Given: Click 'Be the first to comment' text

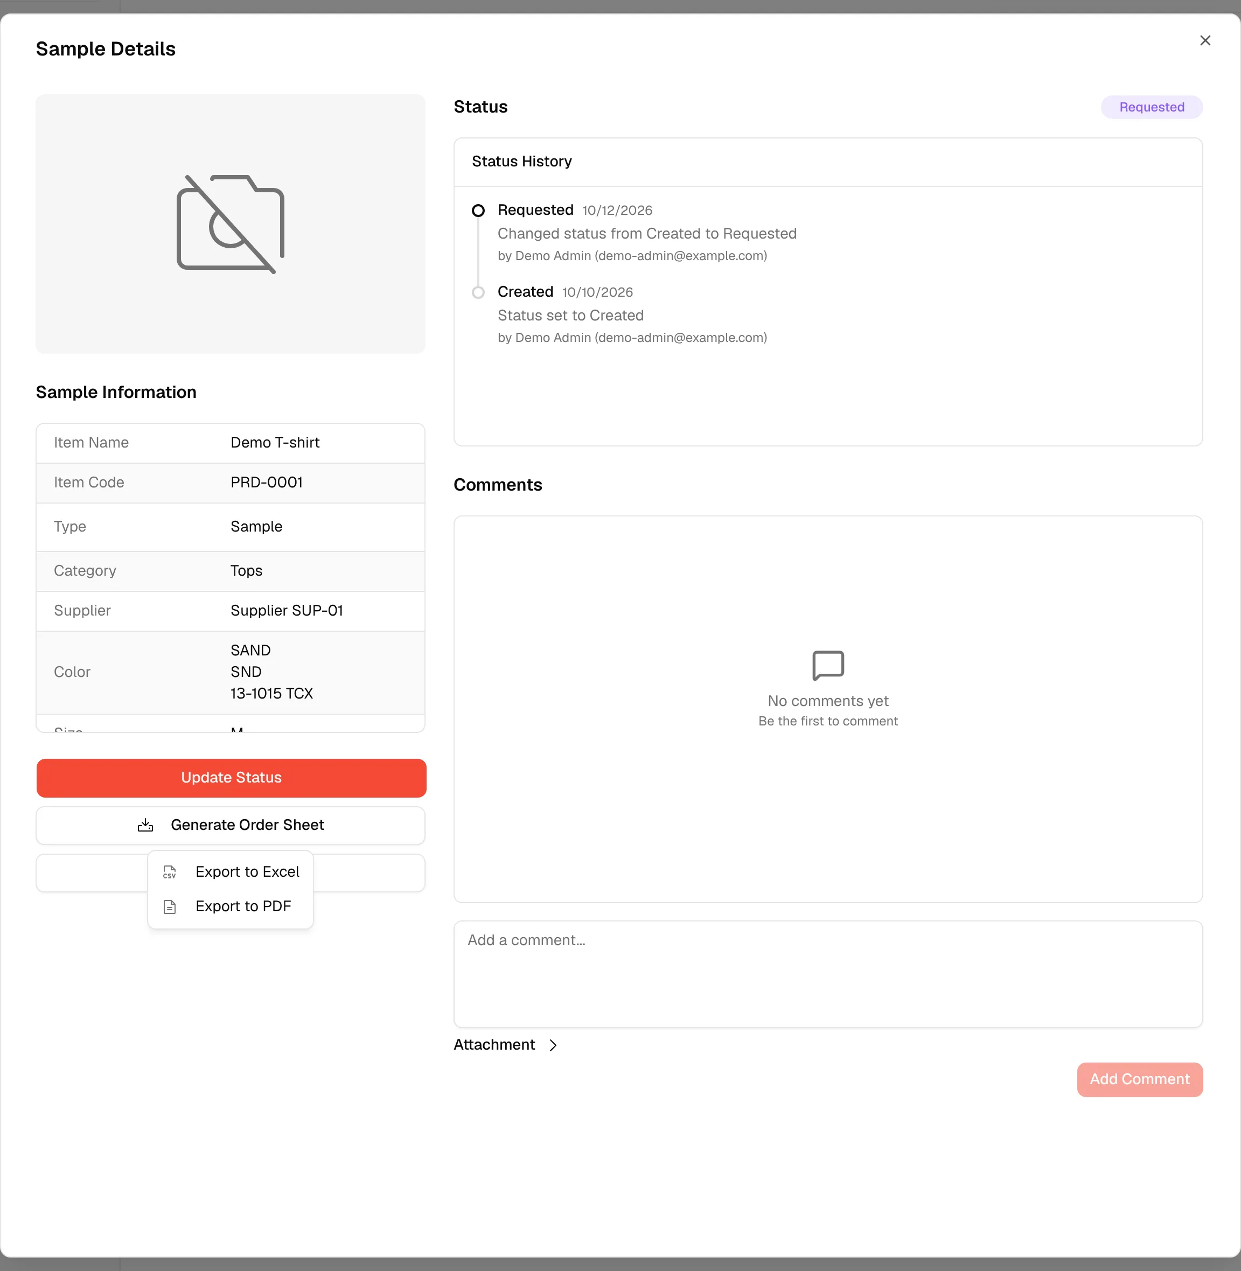Looking at the screenshot, I should [828, 721].
